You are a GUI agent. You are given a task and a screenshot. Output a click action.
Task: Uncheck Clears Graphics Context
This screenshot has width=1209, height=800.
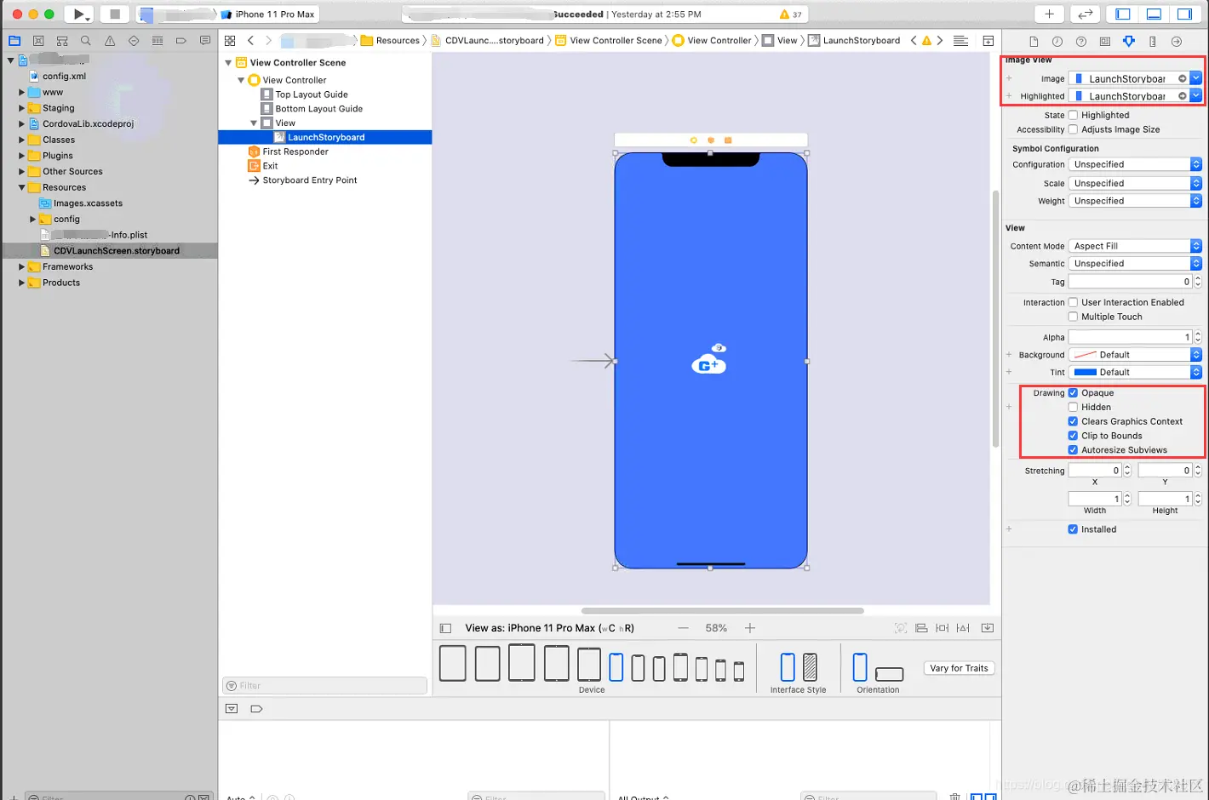point(1073,421)
